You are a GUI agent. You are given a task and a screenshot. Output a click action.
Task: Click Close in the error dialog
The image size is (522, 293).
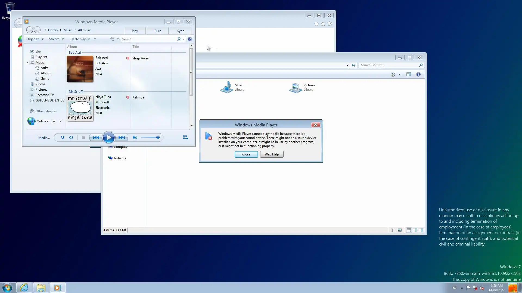(x=246, y=154)
